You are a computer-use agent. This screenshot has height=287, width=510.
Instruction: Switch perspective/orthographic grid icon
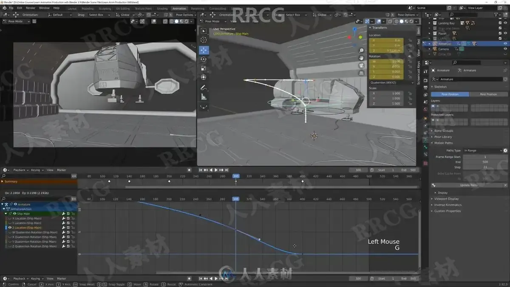[361, 73]
